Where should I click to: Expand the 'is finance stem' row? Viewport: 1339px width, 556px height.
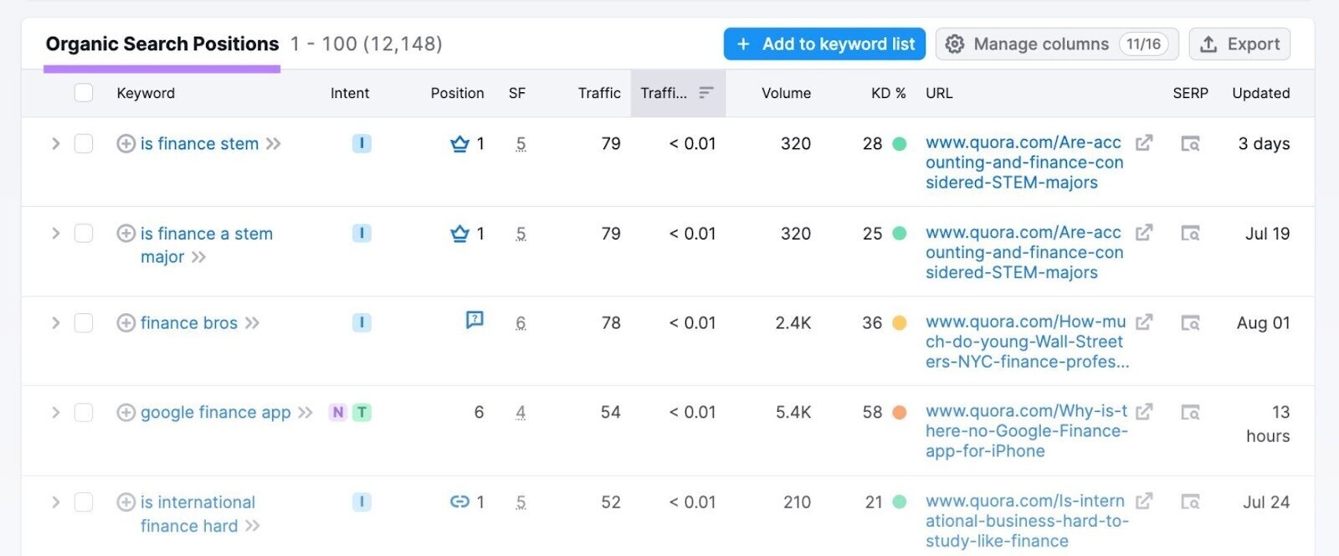click(x=55, y=144)
